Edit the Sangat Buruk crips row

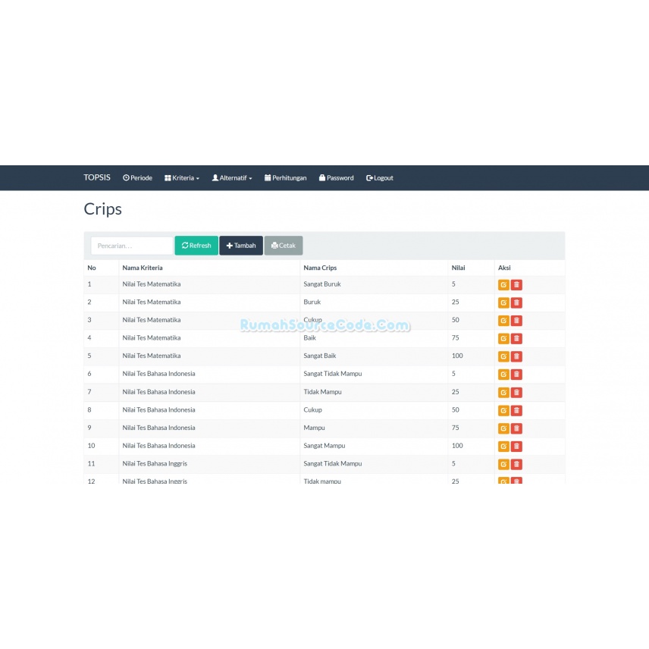click(503, 285)
